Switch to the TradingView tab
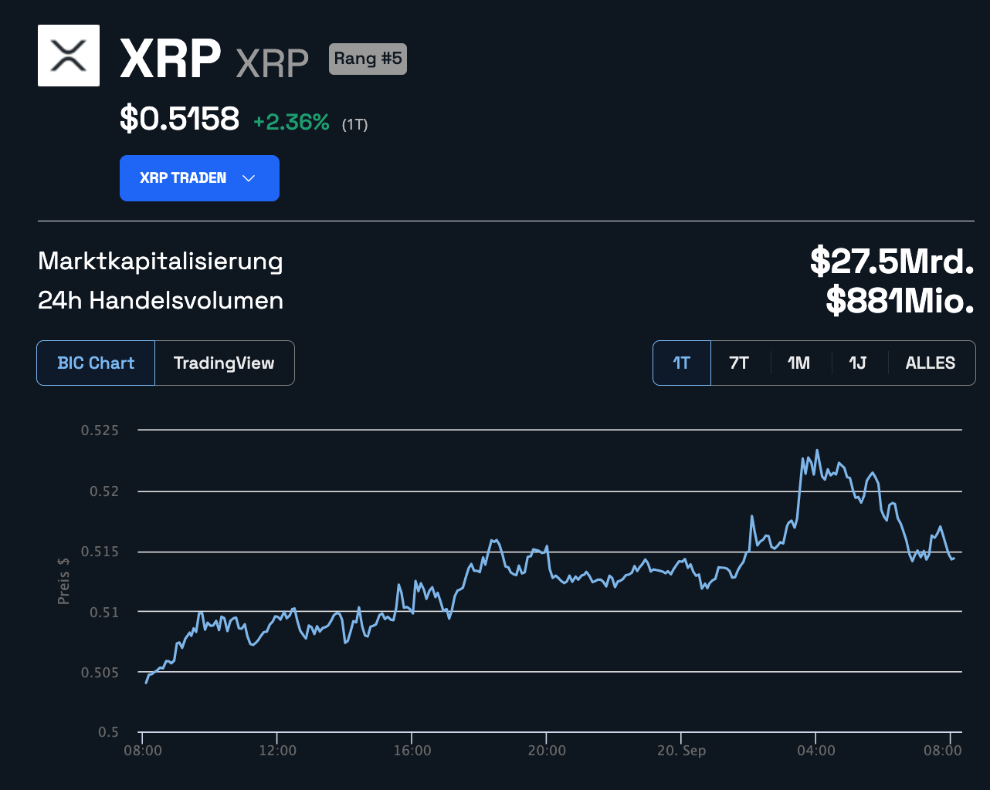Viewport: 990px width, 790px height. click(224, 363)
